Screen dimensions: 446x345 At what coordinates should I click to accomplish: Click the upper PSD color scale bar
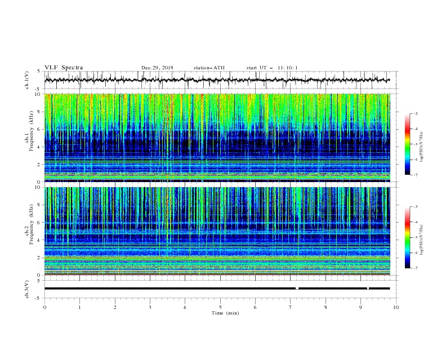[x=407, y=144]
